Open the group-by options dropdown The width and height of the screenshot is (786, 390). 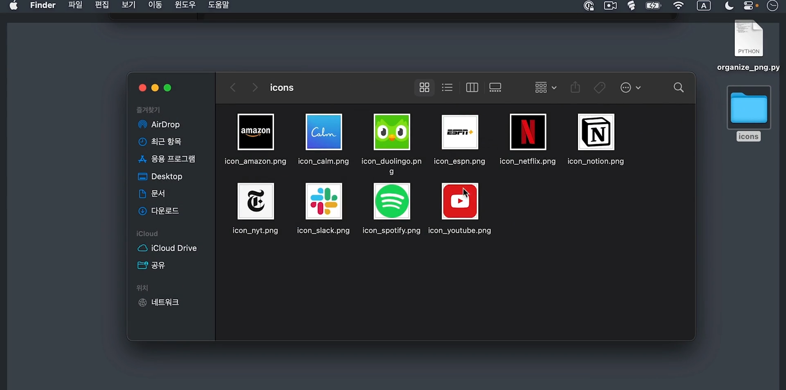click(545, 87)
